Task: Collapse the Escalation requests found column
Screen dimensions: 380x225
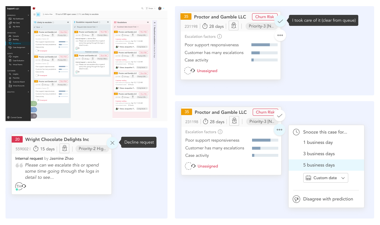Action: [108, 22]
